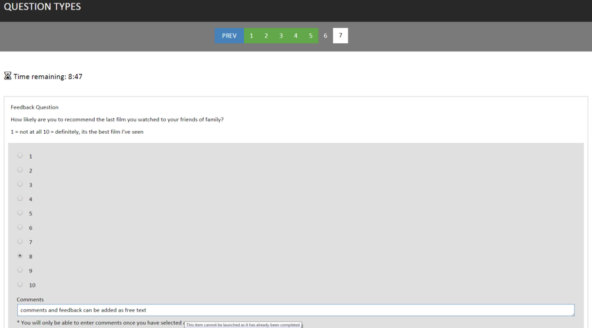The width and height of the screenshot is (592, 328).
Task: Jump to question 3 page
Action: coord(281,36)
